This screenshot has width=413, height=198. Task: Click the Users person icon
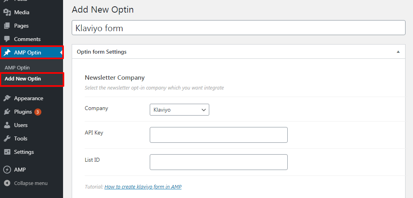click(7, 125)
